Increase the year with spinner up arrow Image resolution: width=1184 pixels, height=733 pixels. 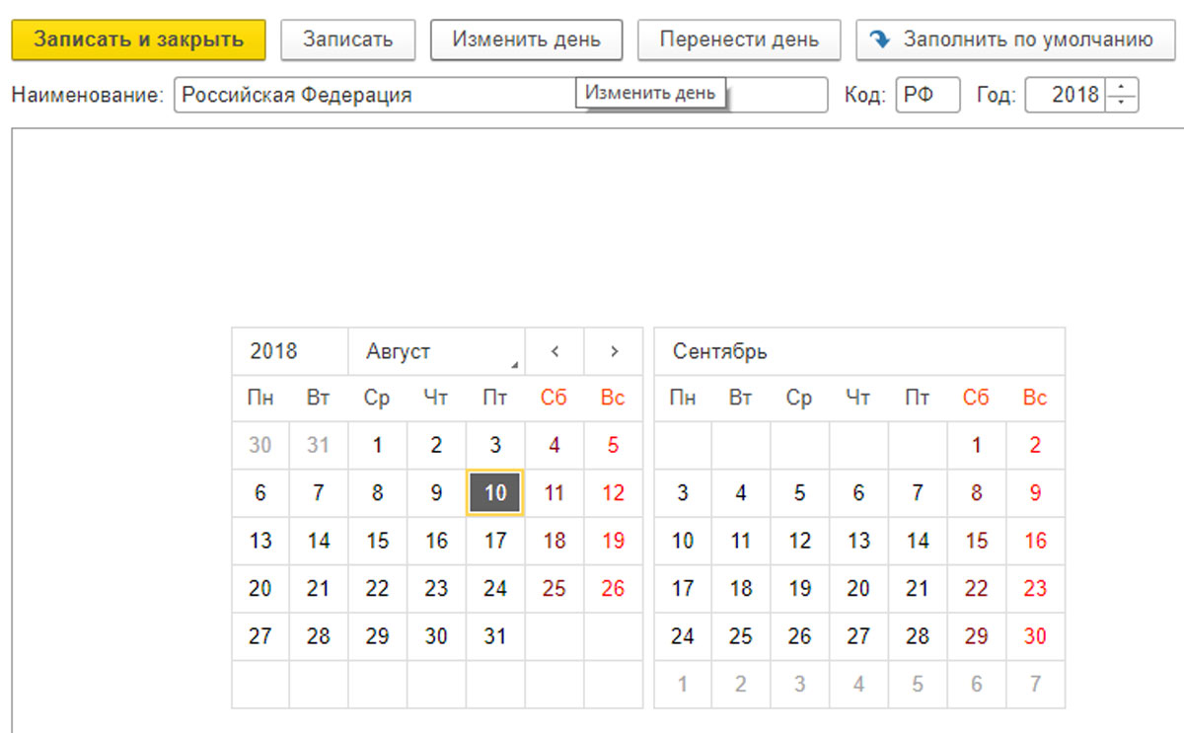(x=1122, y=89)
